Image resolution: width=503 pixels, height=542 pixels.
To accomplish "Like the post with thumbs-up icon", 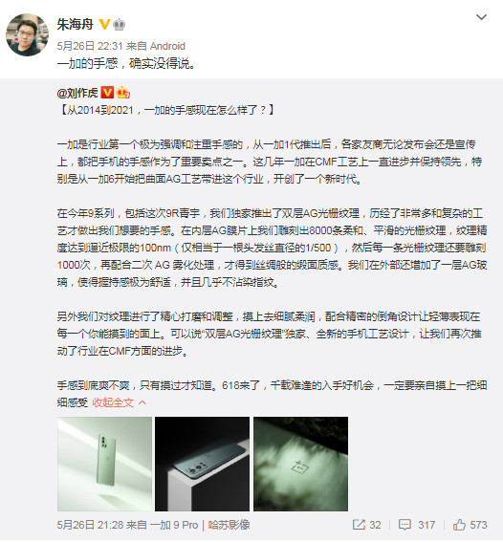I will (x=459, y=525).
